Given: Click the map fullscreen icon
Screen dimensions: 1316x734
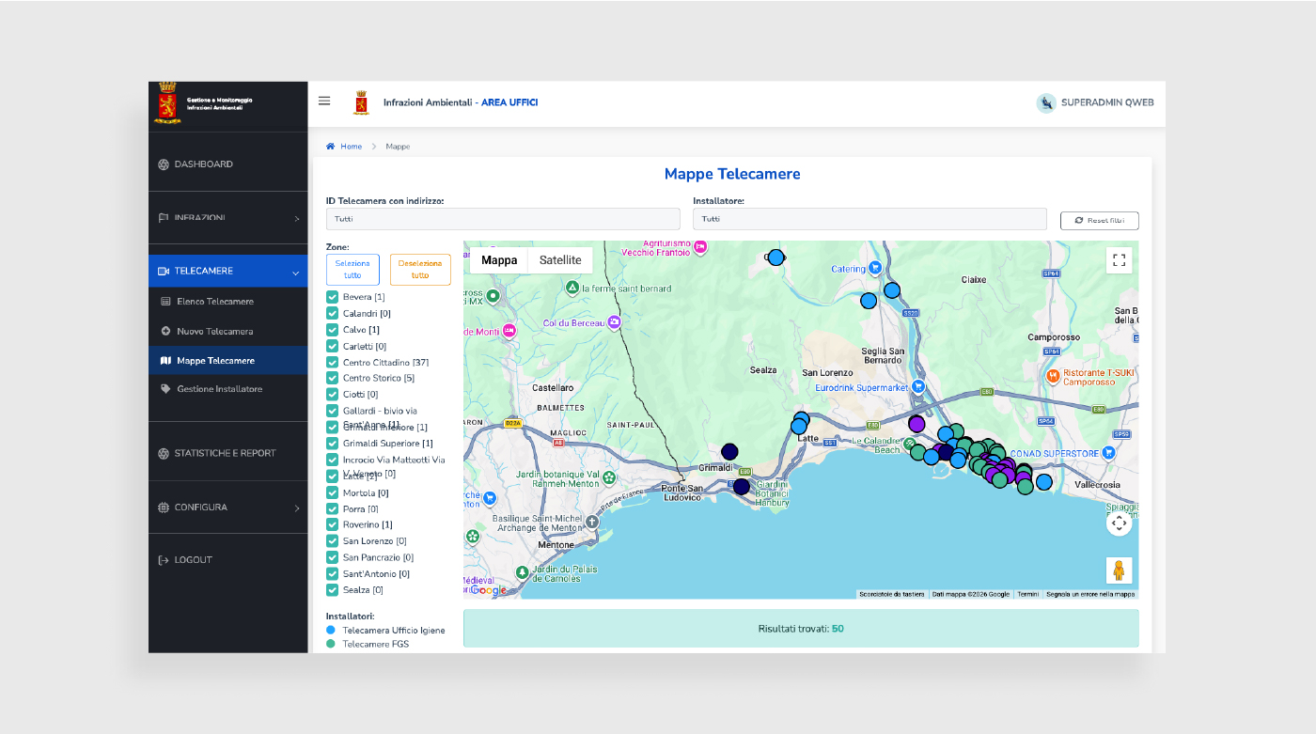Looking at the screenshot, I should click(x=1119, y=260).
